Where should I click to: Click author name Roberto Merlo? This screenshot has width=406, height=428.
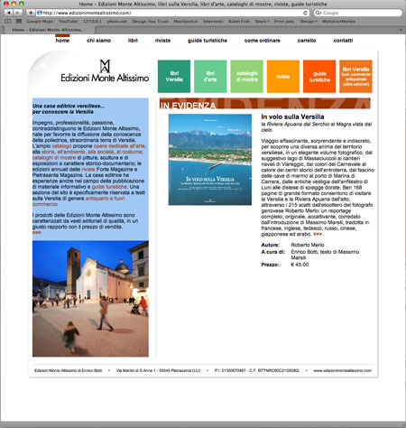click(308, 245)
